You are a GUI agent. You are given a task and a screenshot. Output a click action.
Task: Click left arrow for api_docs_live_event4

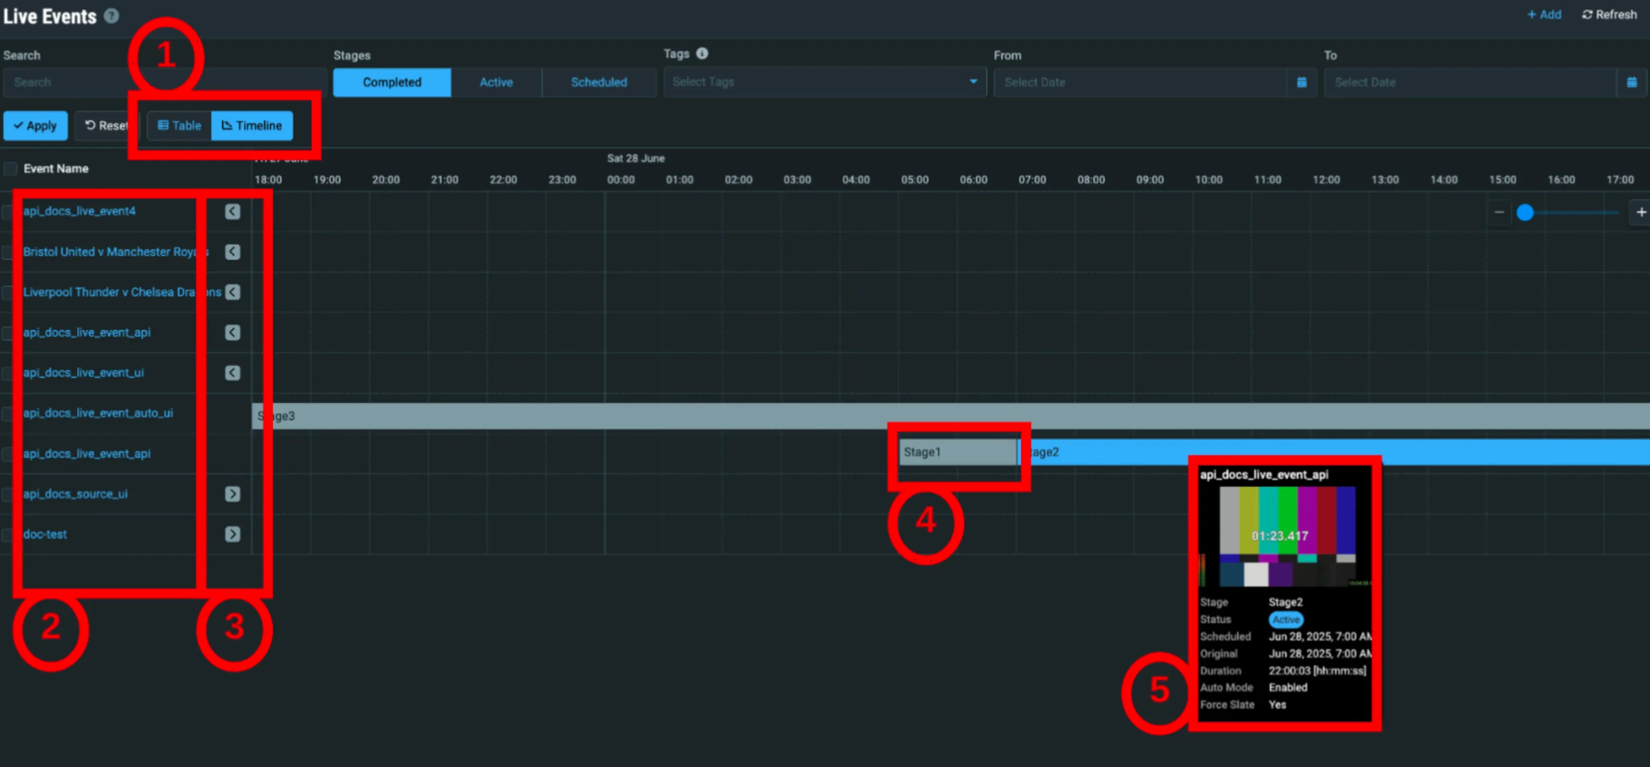click(x=232, y=211)
